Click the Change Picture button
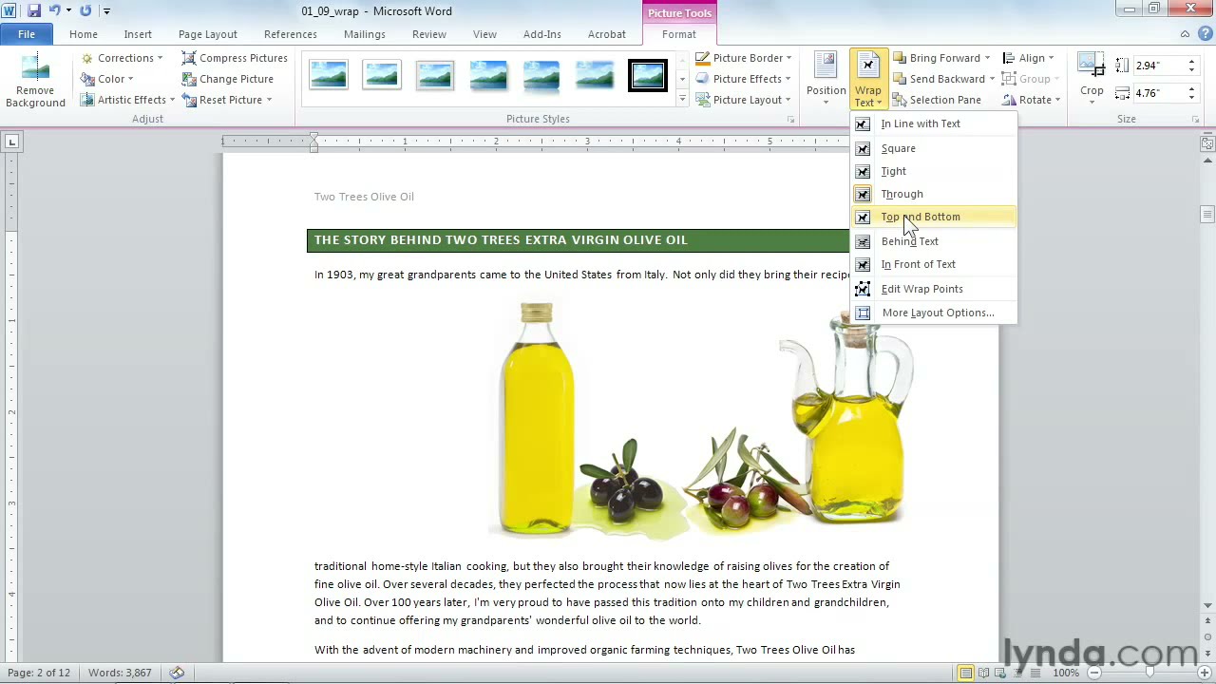1216x684 pixels. 228,79
